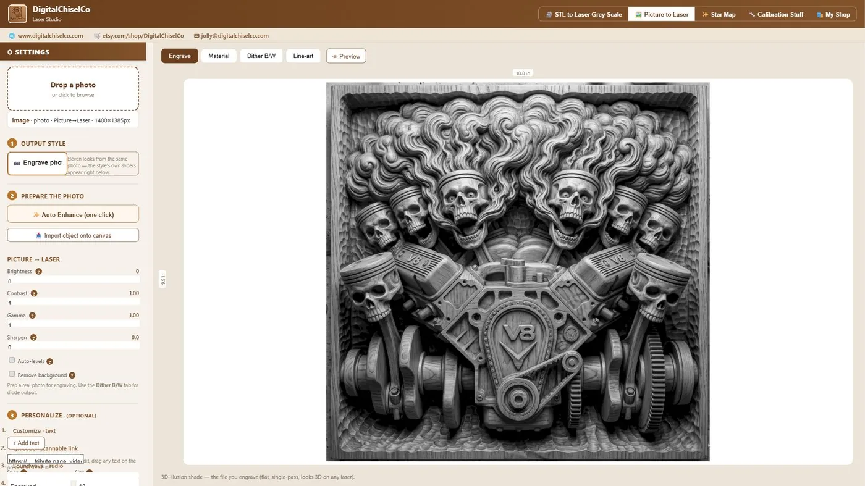Switch to the Material view tab
The width and height of the screenshot is (865, 486).
[219, 56]
